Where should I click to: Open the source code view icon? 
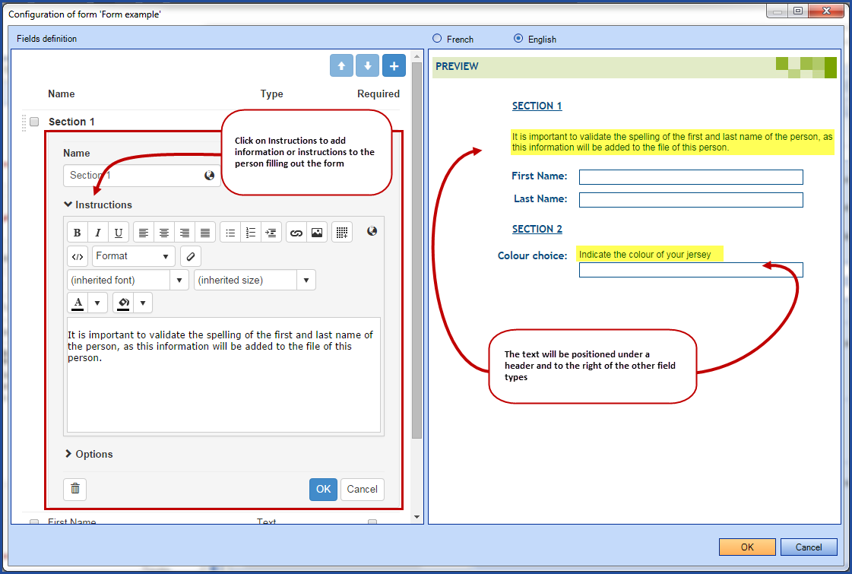click(77, 255)
